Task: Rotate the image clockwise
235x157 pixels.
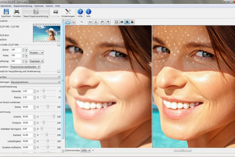Action: (x=108, y=22)
